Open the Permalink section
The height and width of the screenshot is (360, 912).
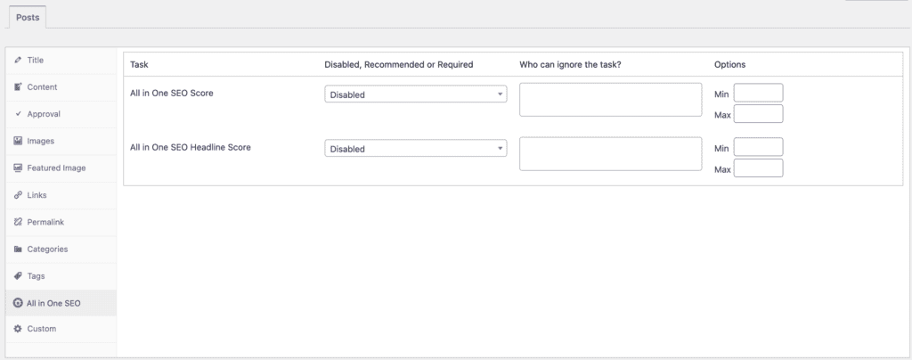pyautogui.click(x=61, y=222)
